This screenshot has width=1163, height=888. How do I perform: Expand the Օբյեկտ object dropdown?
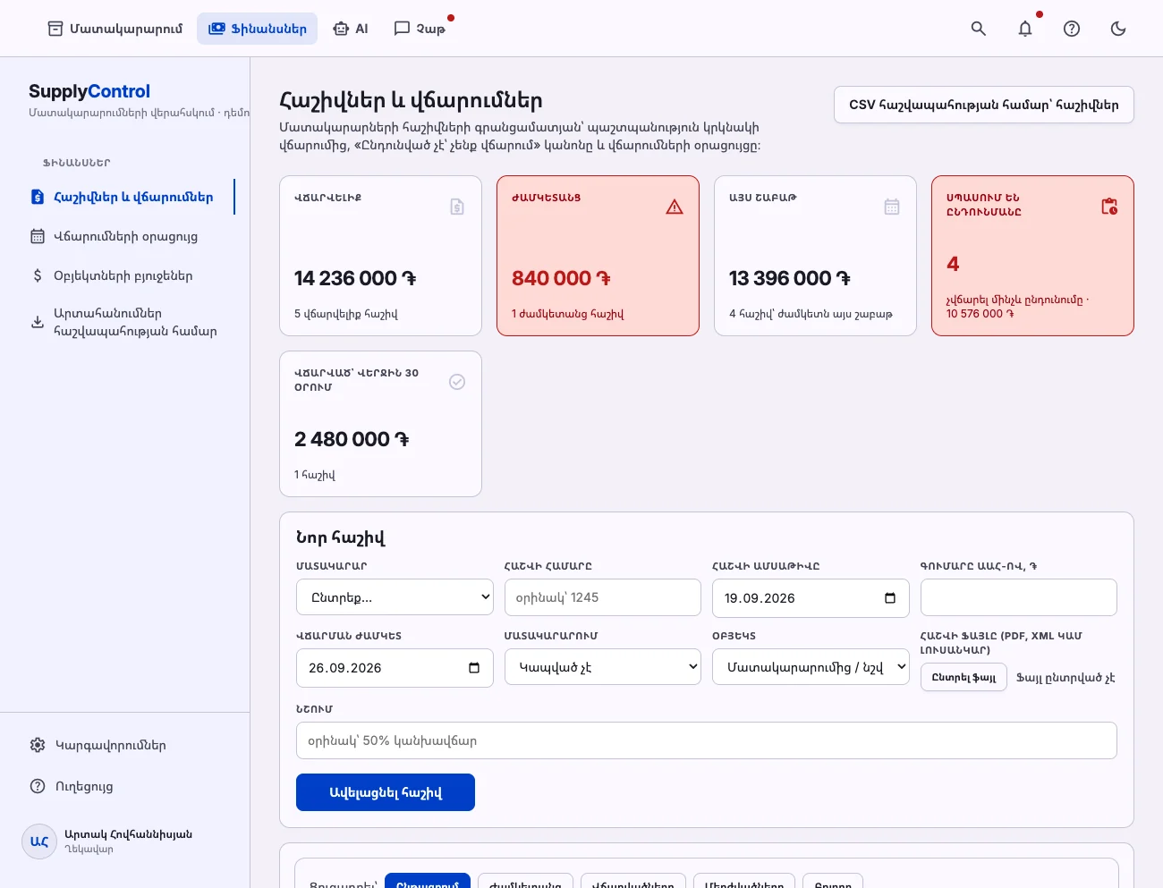click(811, 667)
